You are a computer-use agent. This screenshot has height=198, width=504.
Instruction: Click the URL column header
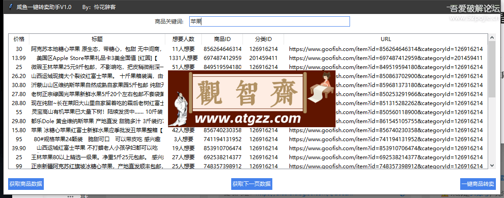(386, 39)
